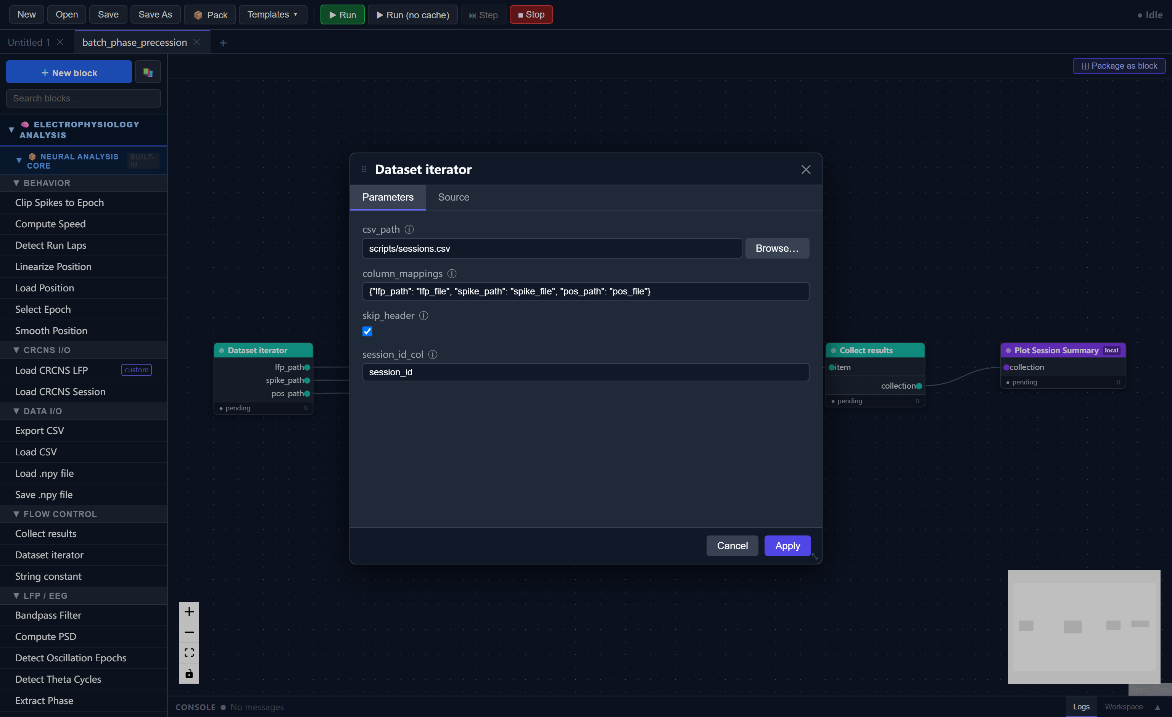
Task: Click the New block button
Action: click(69, 72)
